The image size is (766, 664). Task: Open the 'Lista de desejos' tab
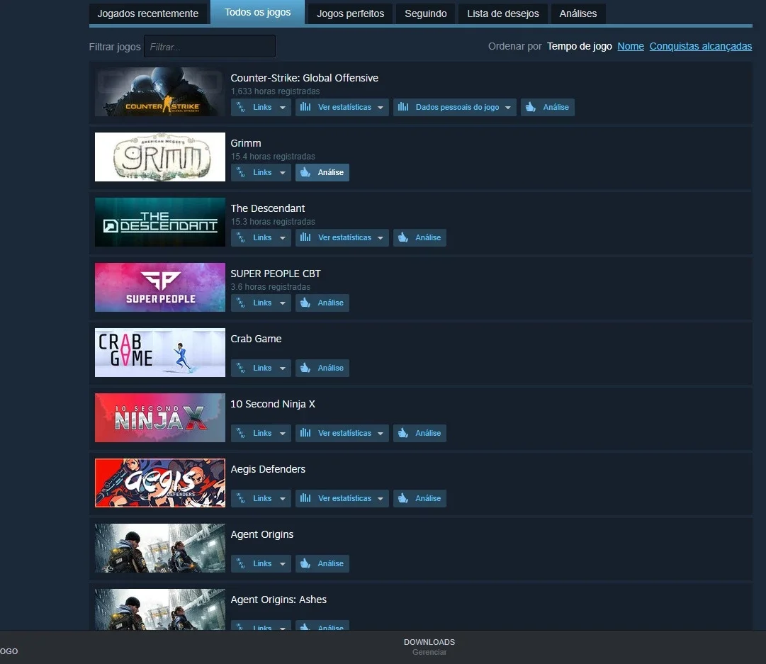(x=502, y=13)
